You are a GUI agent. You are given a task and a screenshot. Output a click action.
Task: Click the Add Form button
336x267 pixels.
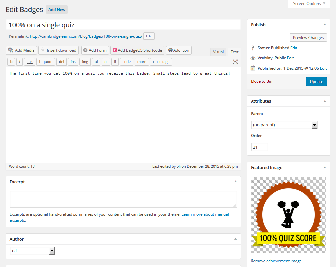coord(94,50)
